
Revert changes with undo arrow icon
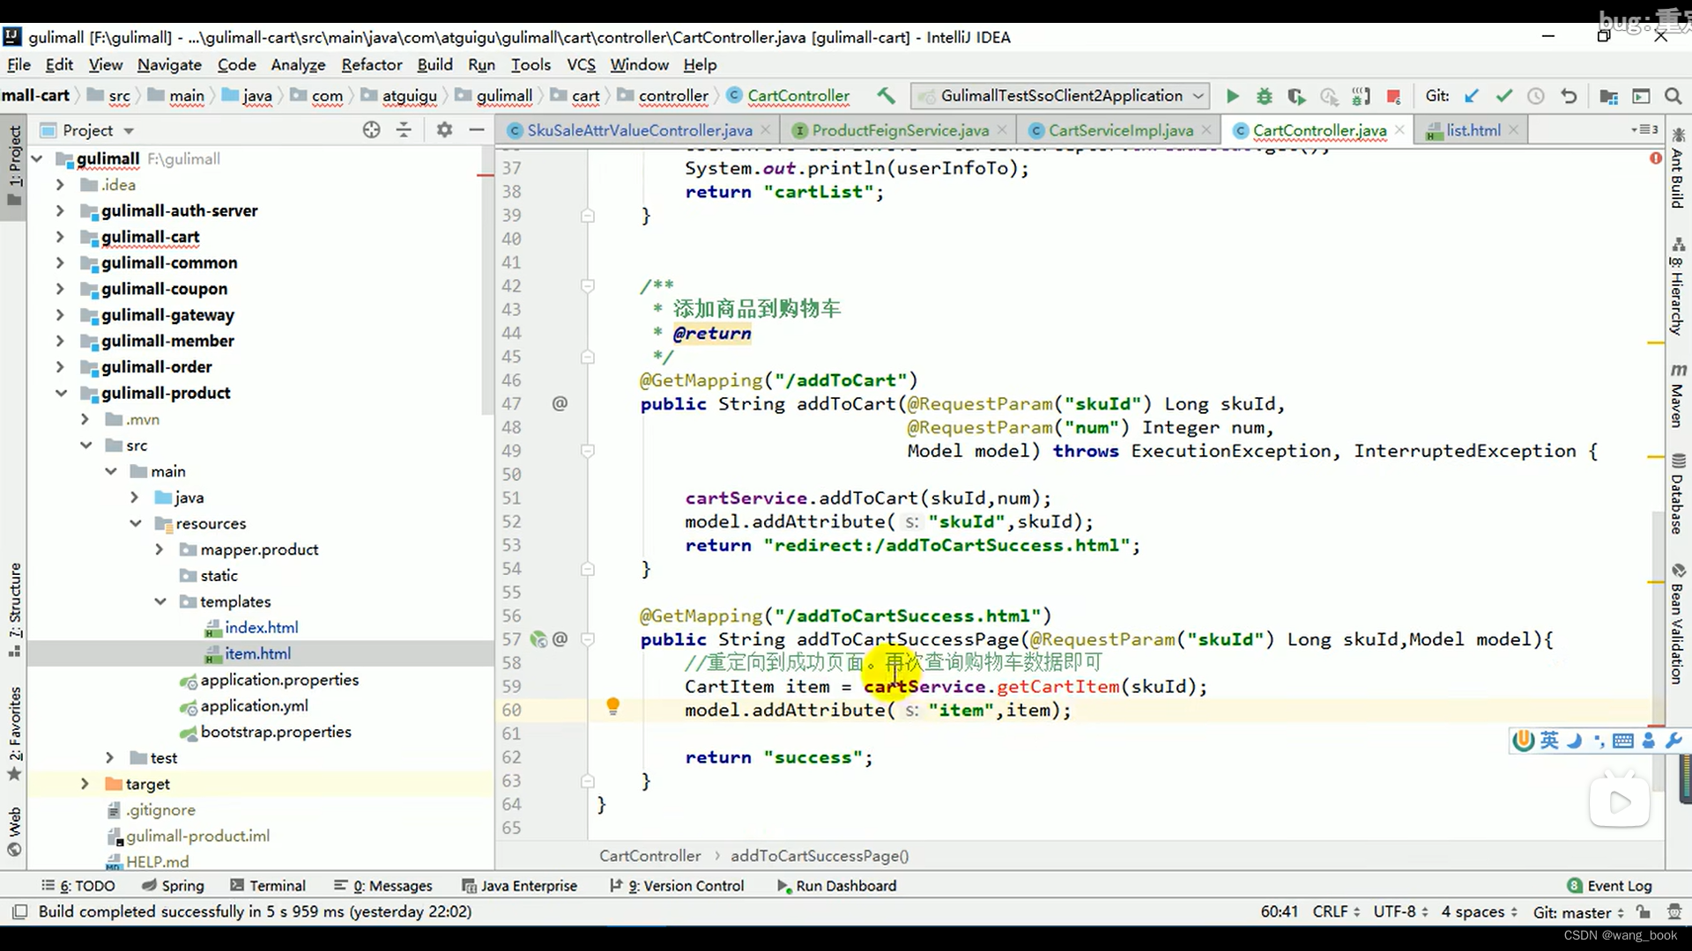click(x=1569, y=96)
